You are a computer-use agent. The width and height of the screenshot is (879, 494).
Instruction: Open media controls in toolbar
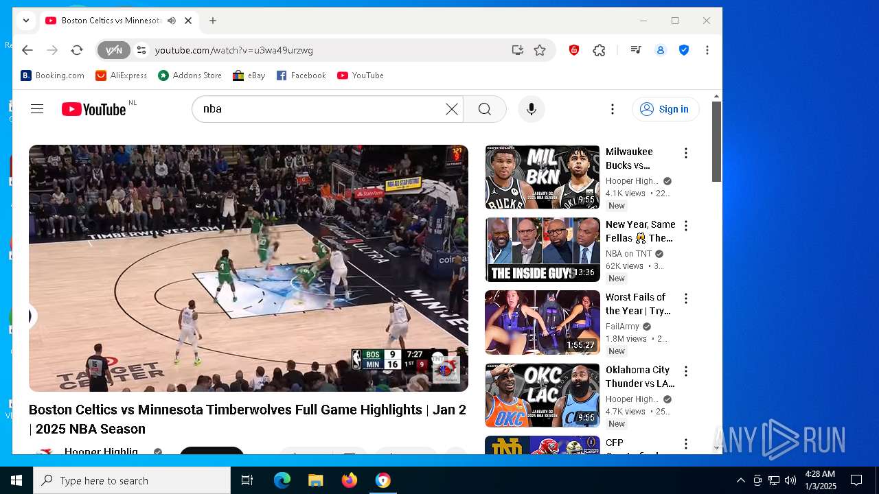636,50
